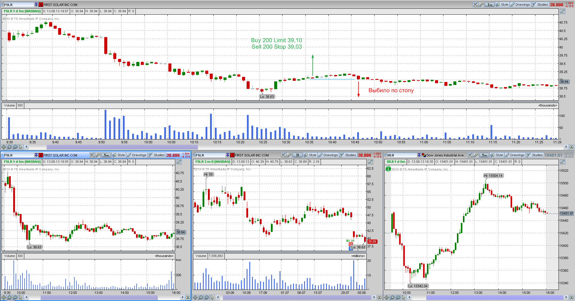This screenshot has width=575, height=301.
Task: Click red phone earnings icon on FSLR daily chart
Action: coord(351,244)
